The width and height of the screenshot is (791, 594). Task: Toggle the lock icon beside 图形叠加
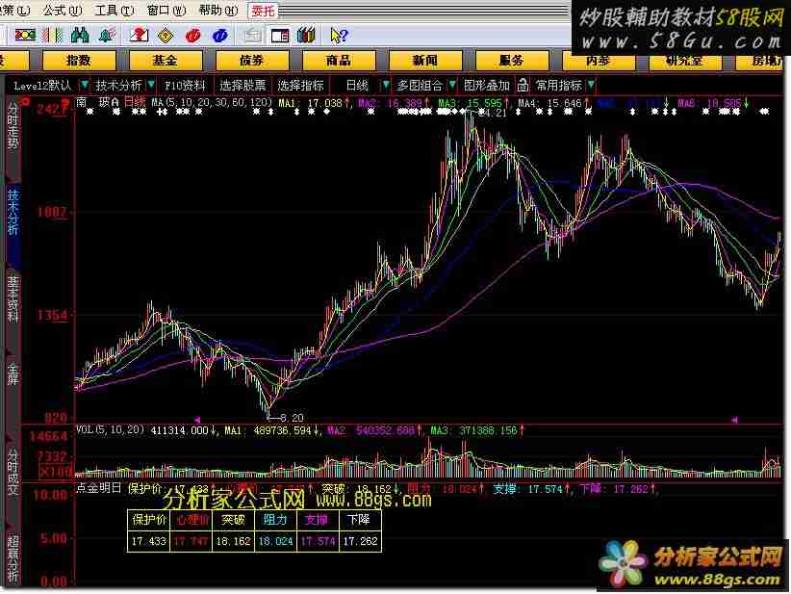click(x=520, y=85)
